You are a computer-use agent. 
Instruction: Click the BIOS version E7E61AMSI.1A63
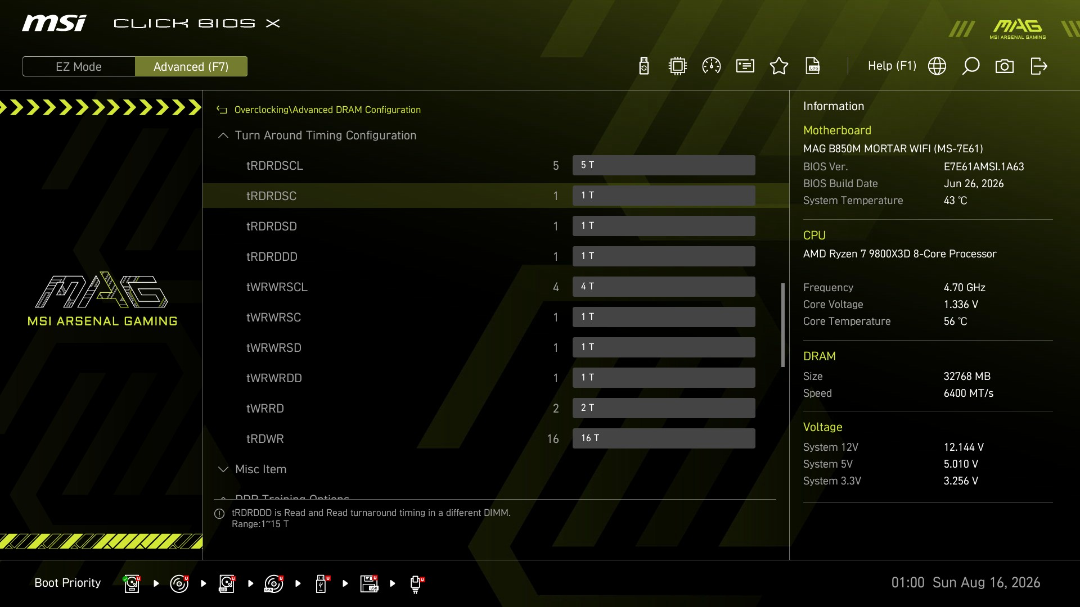(x=984, y=167)
